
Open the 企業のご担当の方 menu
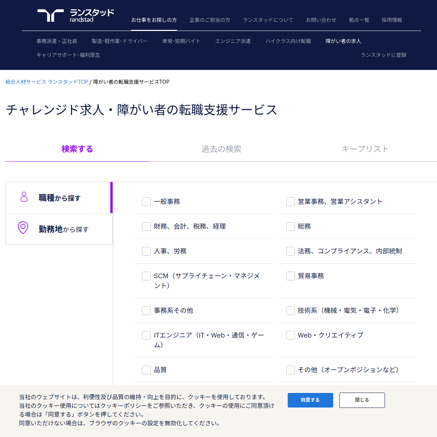(210, 20)
